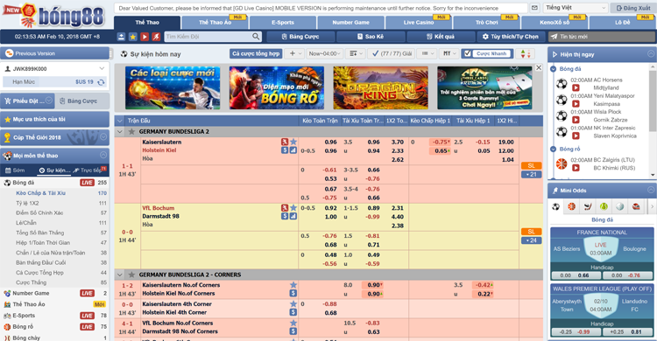Refresh balance icon next to $US 19
The image size is (657, 341).
pos(101,82)
